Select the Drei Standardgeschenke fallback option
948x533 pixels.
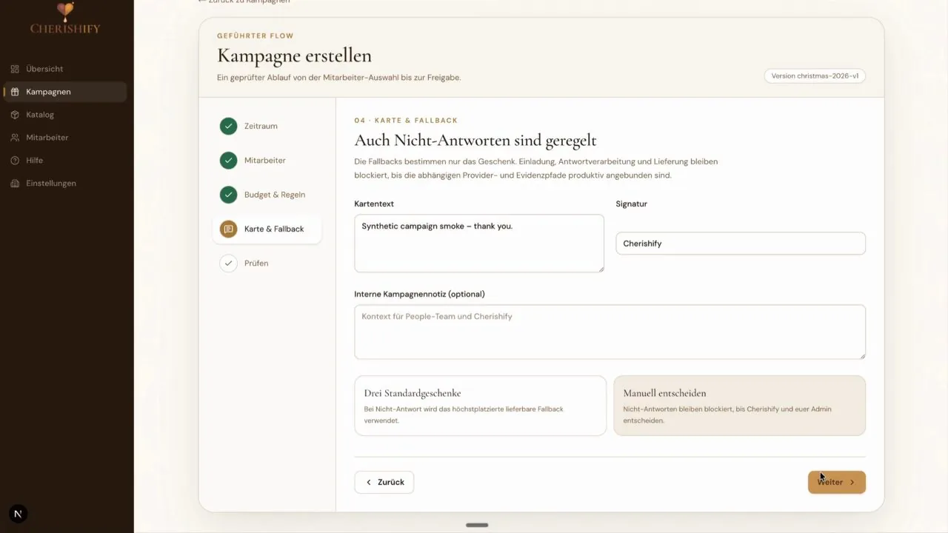(x=480, y=406)
